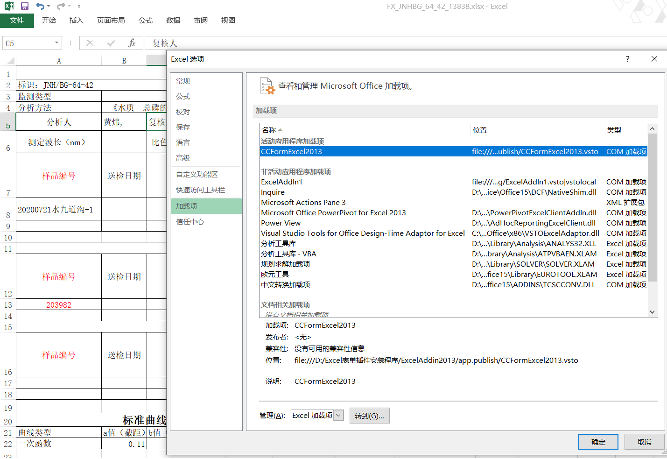Viewport: 667px width, 459px height.
Task: Select 快速访问工具栏 in options sidebar
Action: (x=206, y=190)
